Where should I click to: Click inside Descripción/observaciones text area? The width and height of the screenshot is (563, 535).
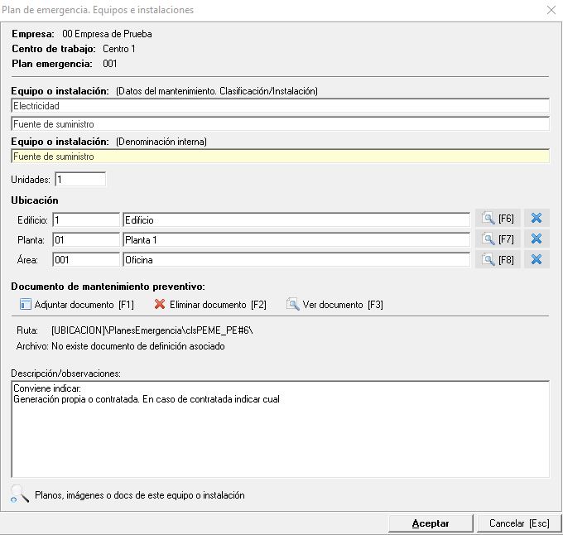click(x=280, y=439)
